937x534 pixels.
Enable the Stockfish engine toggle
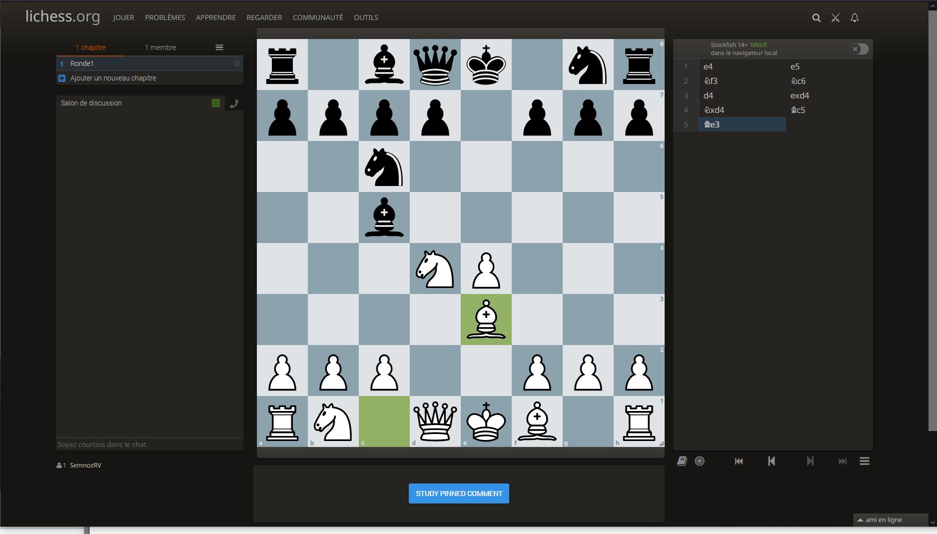click(859, 49)
